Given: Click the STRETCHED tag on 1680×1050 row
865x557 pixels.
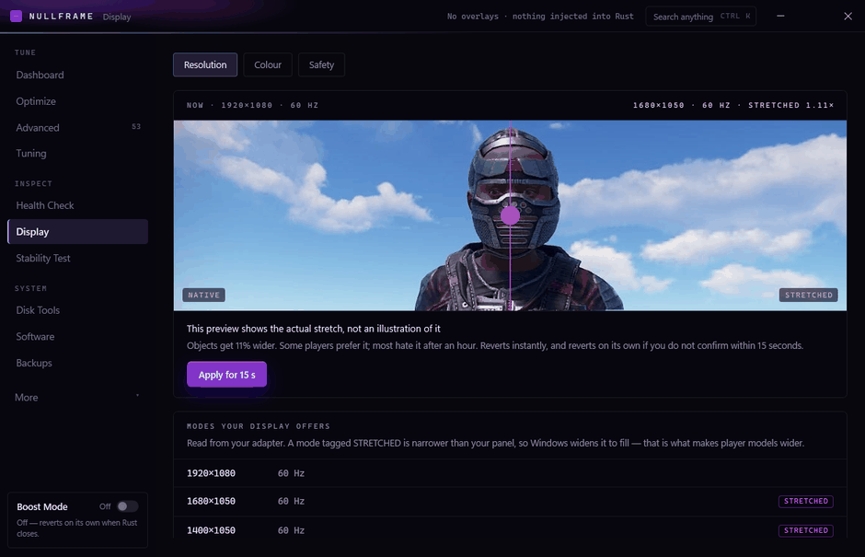Looking at the screenshot, I should [x=805, y=501].
